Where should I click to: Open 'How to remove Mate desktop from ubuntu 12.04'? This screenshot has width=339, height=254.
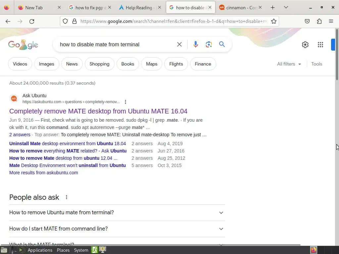point(63,158)
